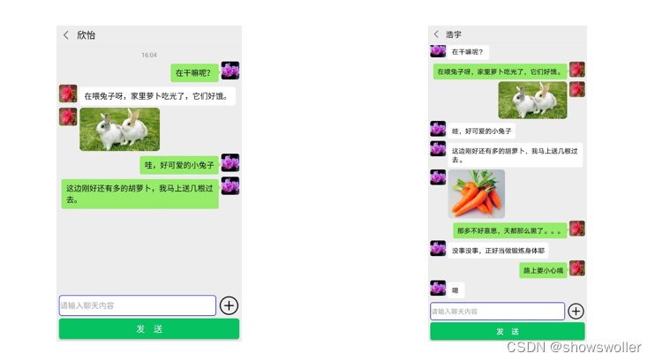The width and height of the screenshot is (655, 361).
Task: Focus the 请输入聊天内容 field in 欣怡 chat
Action: 138,305
